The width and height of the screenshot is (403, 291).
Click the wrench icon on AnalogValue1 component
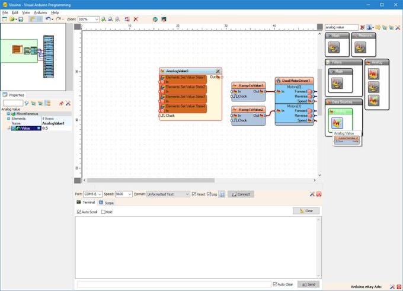(218, 71)
